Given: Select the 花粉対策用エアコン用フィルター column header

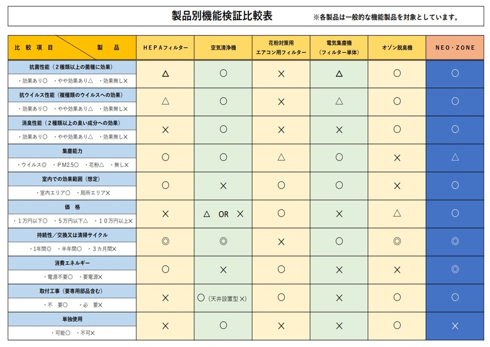Looking at the screenshot, I should (x=281, y=48).
